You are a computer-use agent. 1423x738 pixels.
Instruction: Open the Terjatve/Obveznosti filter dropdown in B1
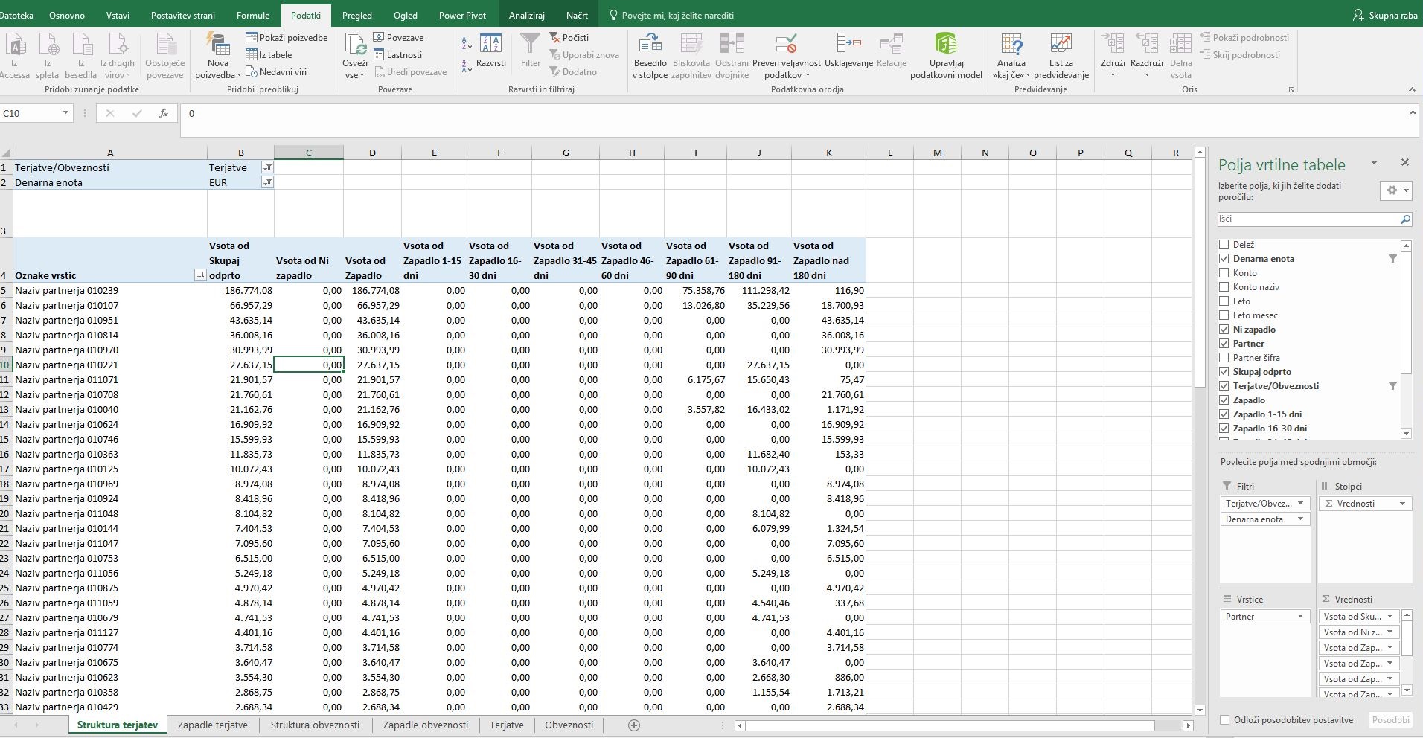(267, 167)
